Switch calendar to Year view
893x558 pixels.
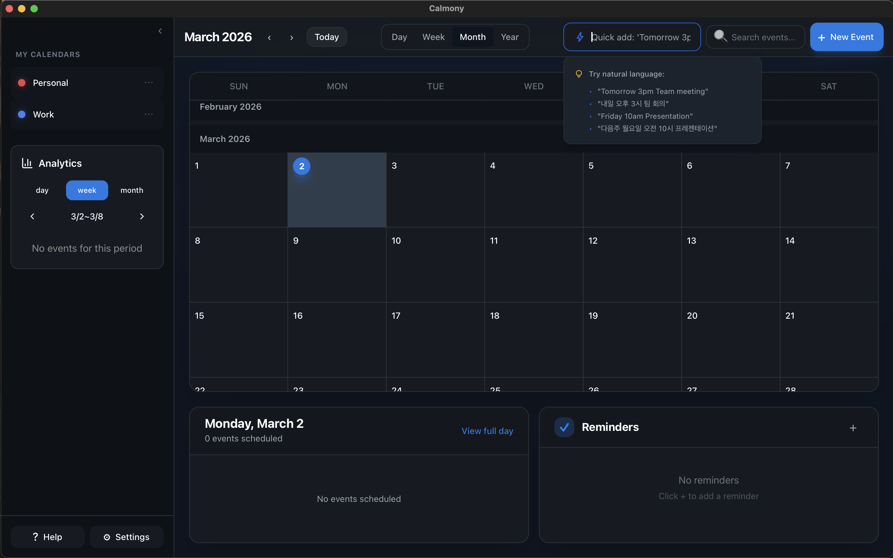509,37
